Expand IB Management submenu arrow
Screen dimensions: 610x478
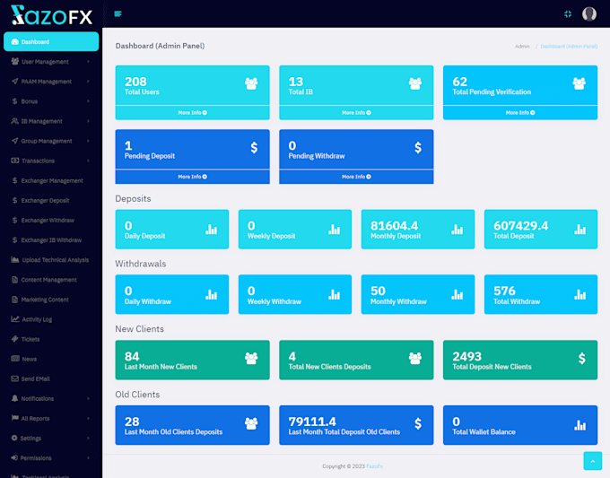tap(88, 121)
